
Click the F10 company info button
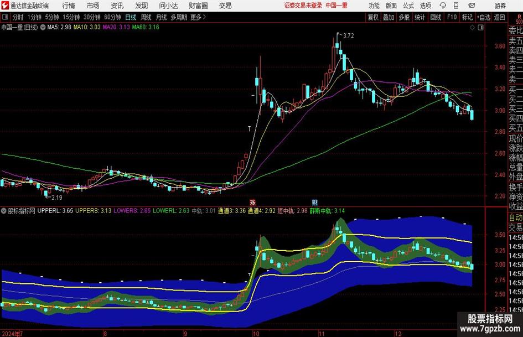click(x=452, y=17)
